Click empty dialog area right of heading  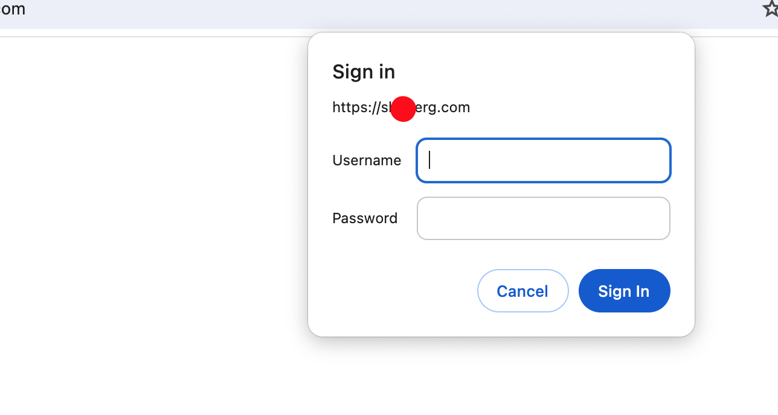click(x=538, y=72)
